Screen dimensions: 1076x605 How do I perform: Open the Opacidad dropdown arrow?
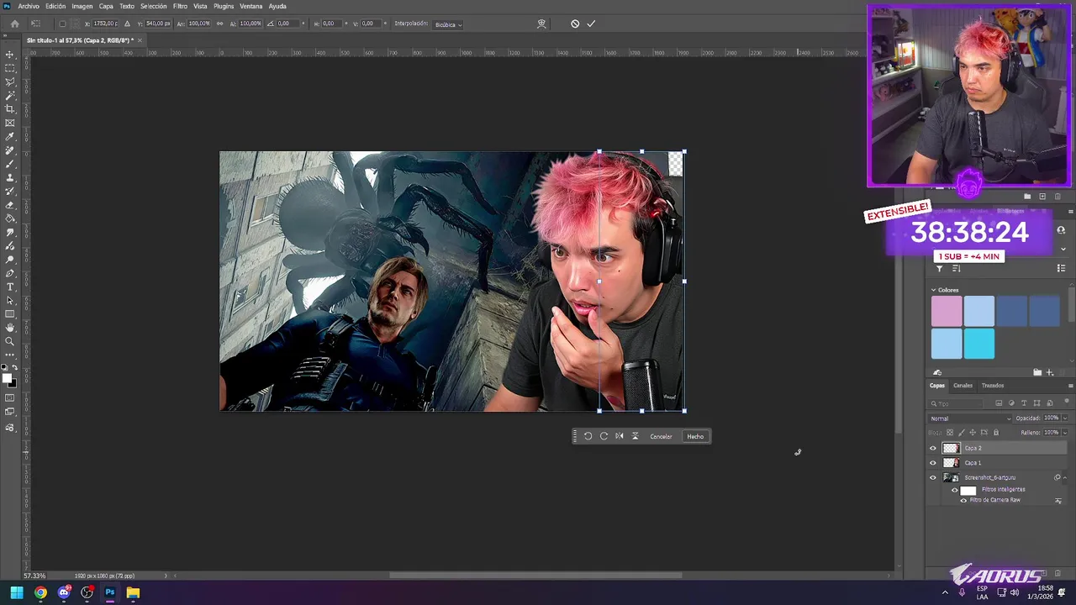click(1065, 418)
